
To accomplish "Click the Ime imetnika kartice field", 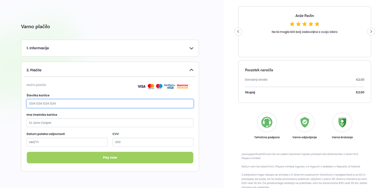I will click(x=110, y=123).
